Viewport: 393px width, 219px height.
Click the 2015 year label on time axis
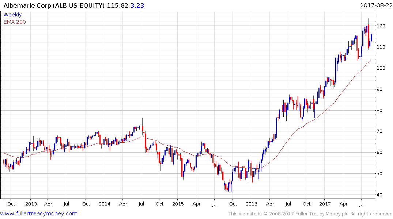[x=178, y=204]
